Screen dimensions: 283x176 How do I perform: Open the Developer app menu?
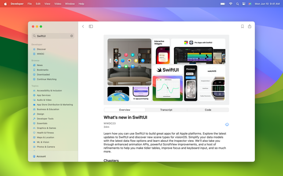(17, 4)
